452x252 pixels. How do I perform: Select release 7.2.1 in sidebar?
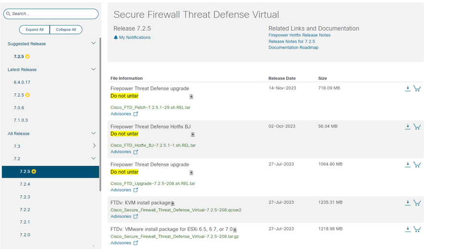(x=25, y=222)
